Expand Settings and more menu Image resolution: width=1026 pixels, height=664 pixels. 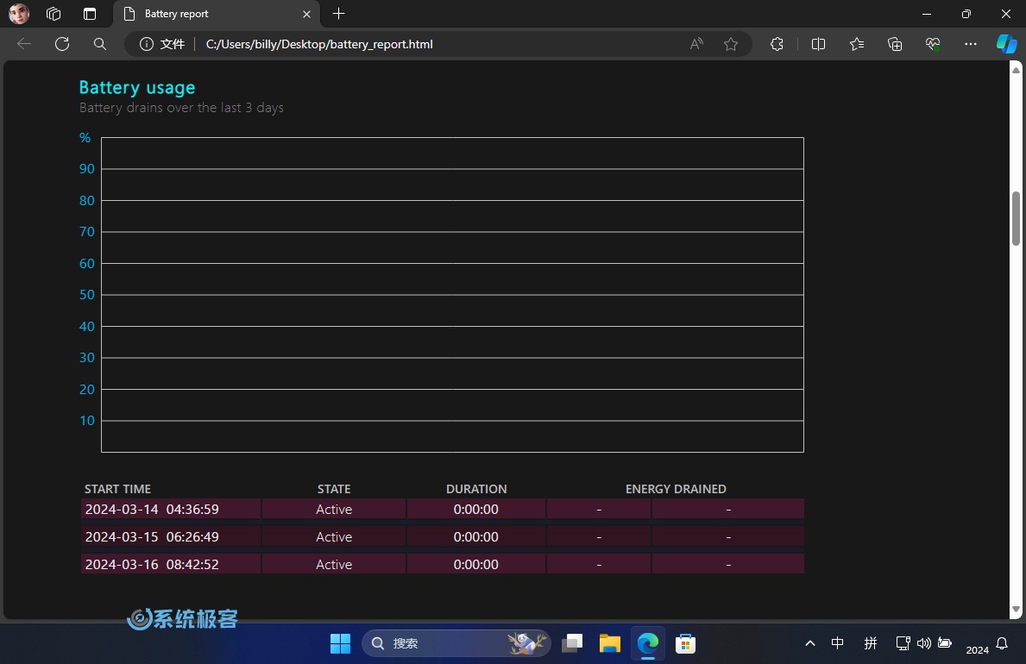(x=971, y=44)
